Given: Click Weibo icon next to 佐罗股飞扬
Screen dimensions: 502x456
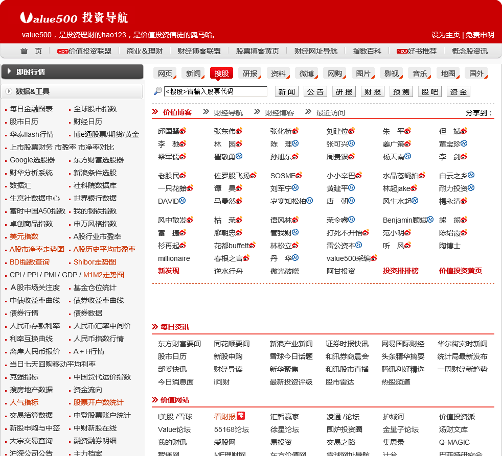Looking at the screenshot, I should pyautogui.click(x=253, y=175).
